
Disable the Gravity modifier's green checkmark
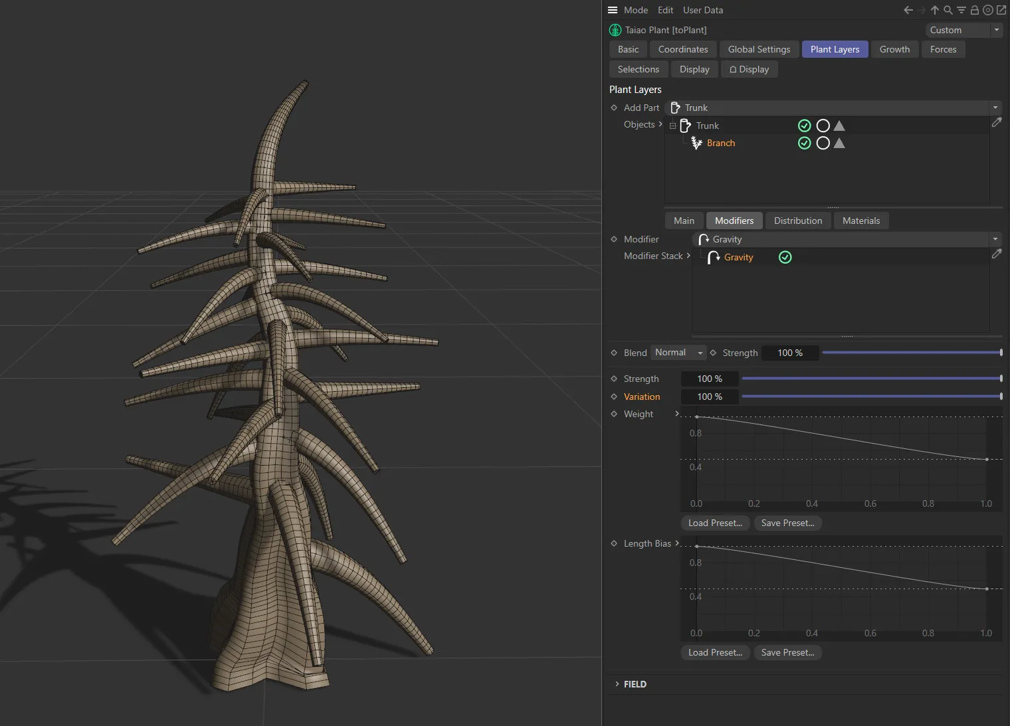(785, 257)
